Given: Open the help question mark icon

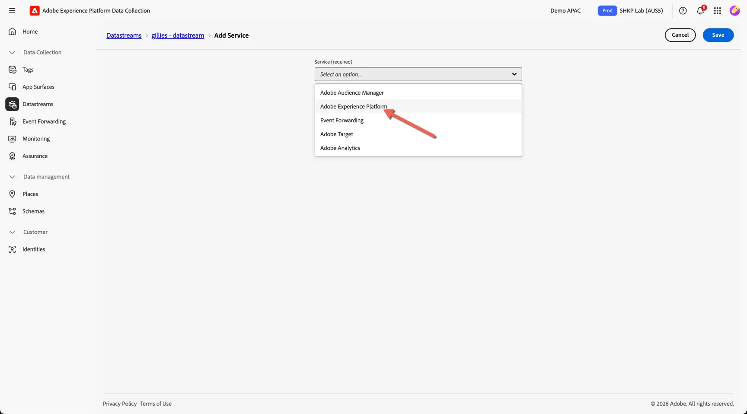Looking at the screenshot, I should 683,11.
